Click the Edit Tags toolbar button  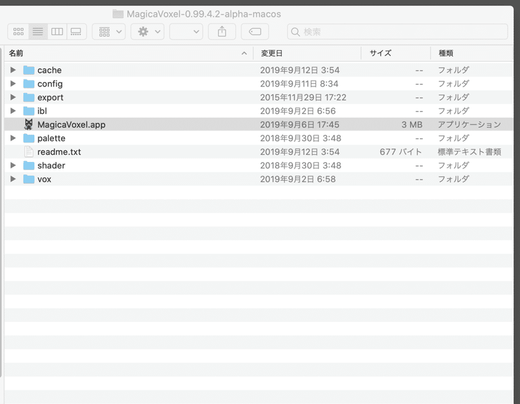coord(255,31)
